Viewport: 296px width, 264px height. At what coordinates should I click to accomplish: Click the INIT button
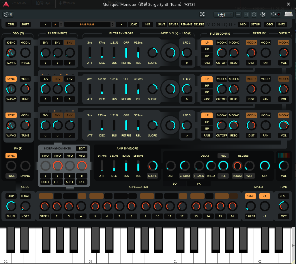coord(147,24)
